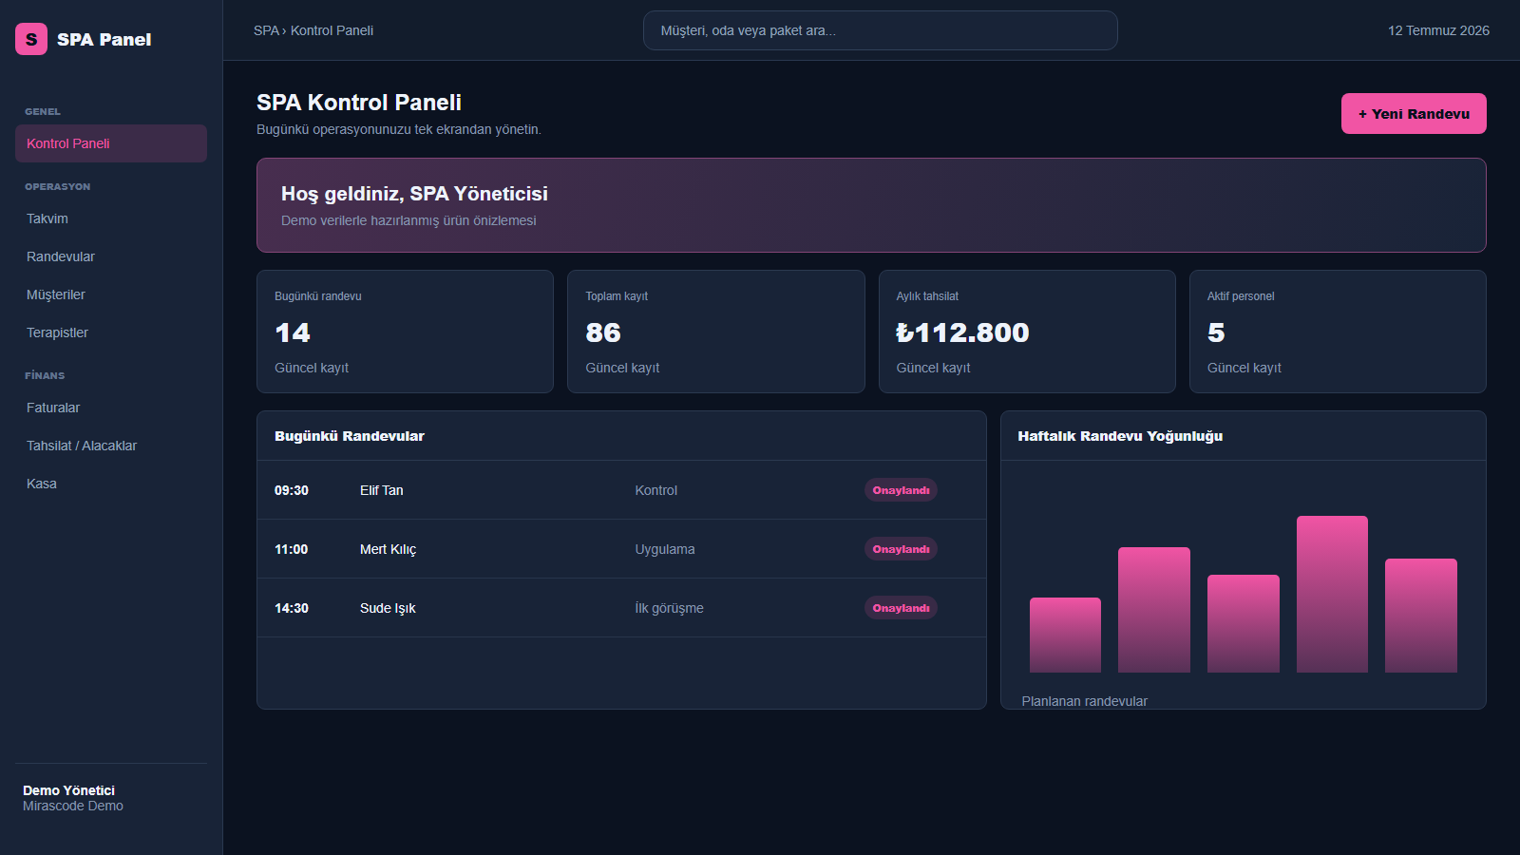Click Onaylandı badge for Mert Kılıç

point(901,549)
